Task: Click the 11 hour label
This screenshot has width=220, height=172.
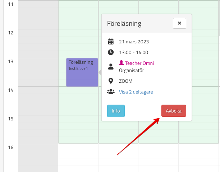Action: (10, 4)
